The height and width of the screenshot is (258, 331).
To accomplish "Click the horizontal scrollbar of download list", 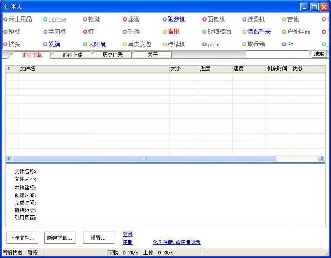I will 145,159.
